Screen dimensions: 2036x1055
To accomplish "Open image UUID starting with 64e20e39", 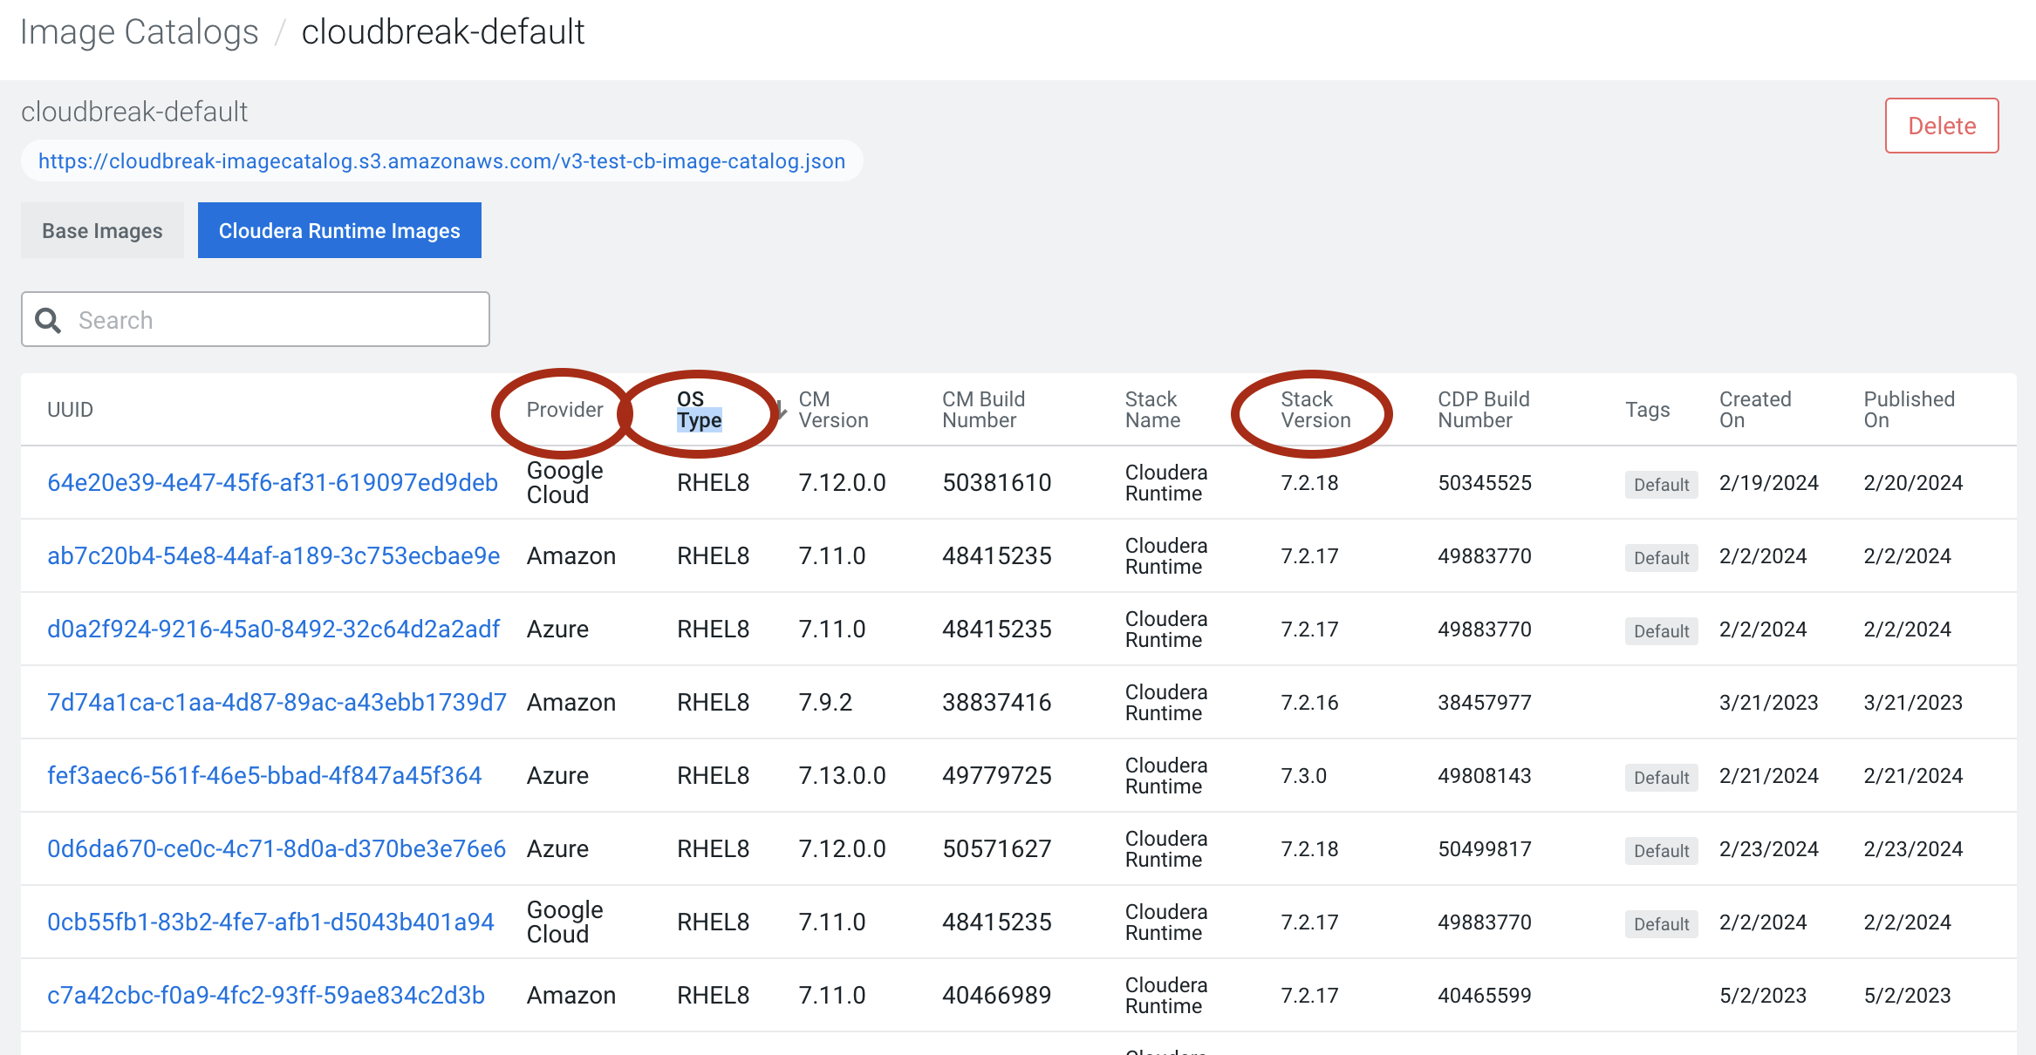I will (x=272, y=483).
